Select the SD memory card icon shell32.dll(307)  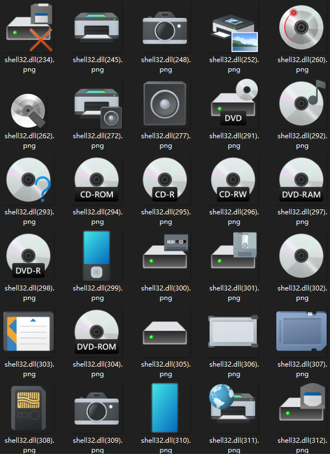301,331
